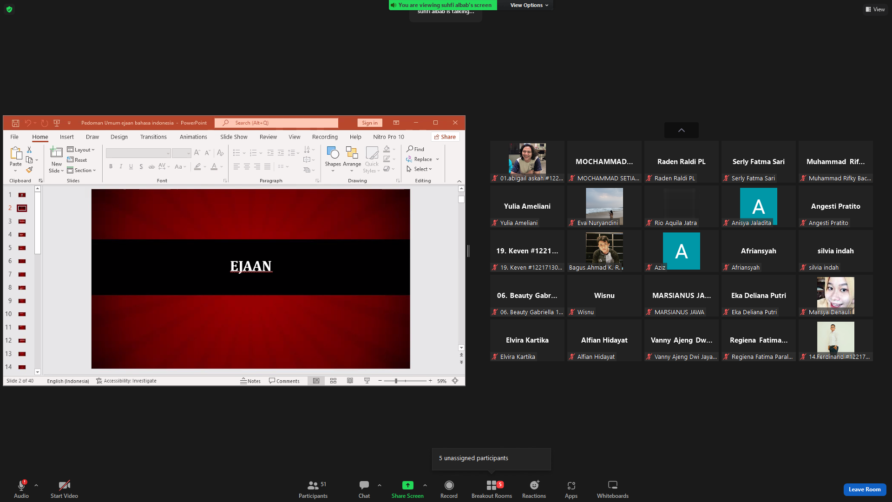
Task: Open Zoom Chat panel
Action: pos(364,489)
